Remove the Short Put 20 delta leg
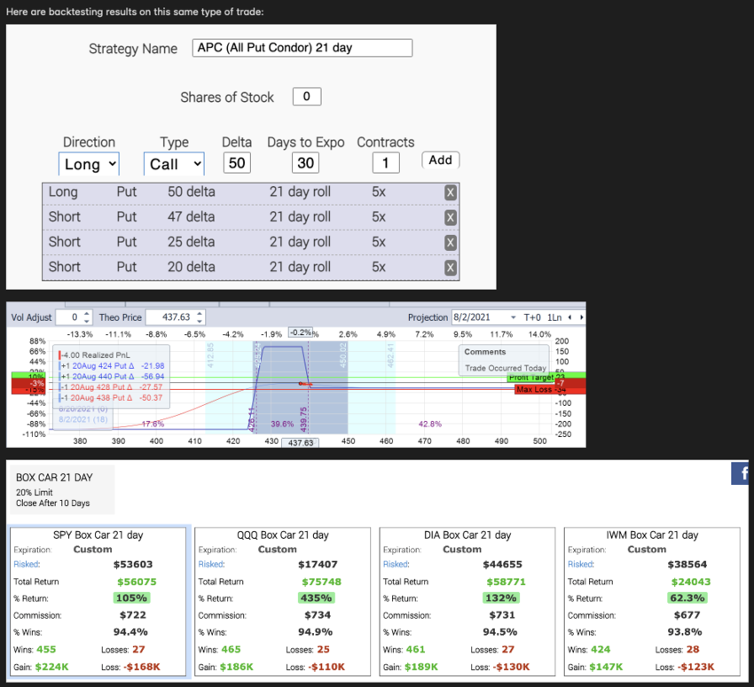This screenshot has width=754, height=687. 450,268
